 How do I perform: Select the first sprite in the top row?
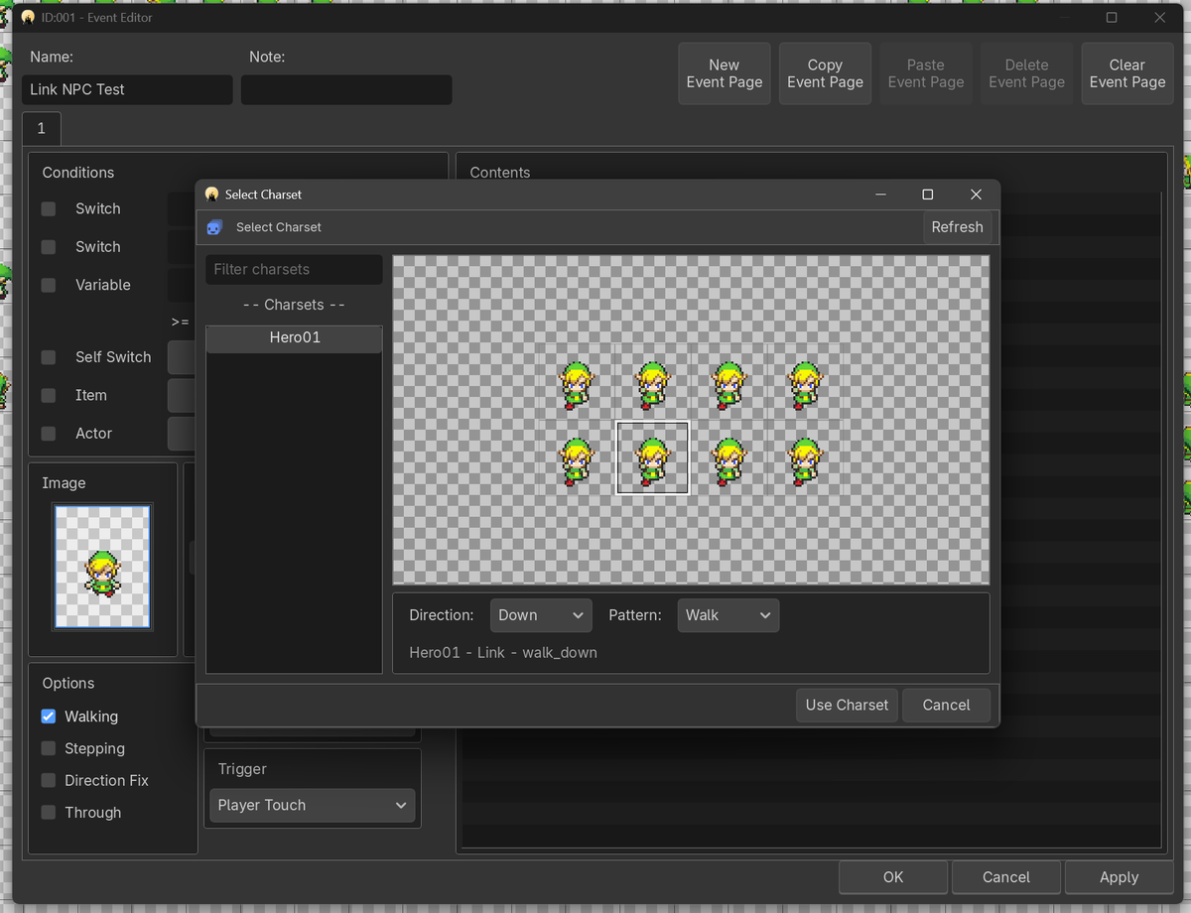(x=576, y=385)
